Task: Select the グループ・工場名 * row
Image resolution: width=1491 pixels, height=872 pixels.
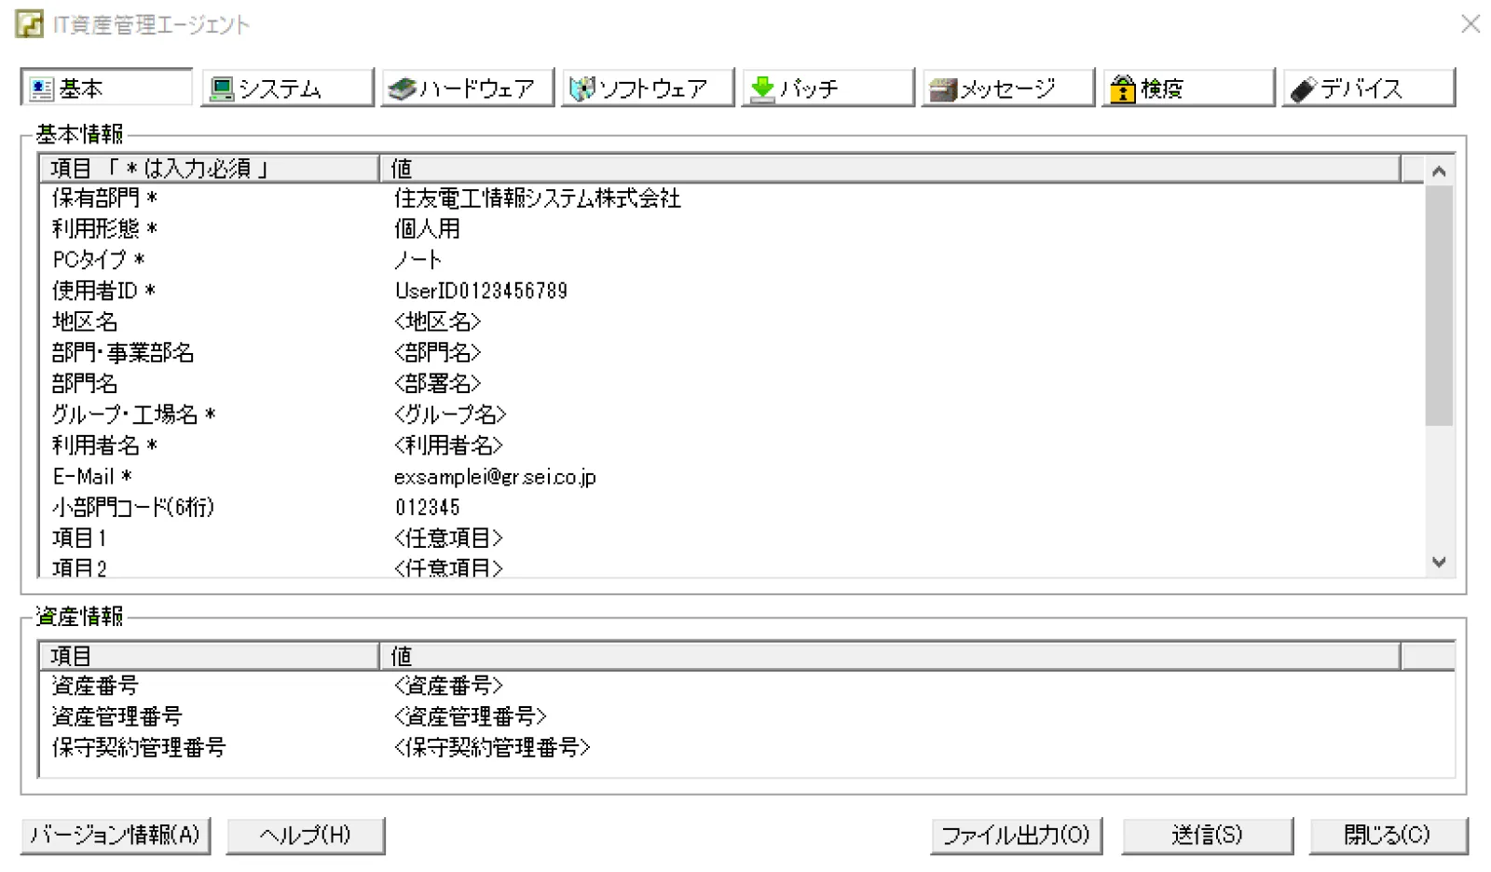Action: pos(732,414)
